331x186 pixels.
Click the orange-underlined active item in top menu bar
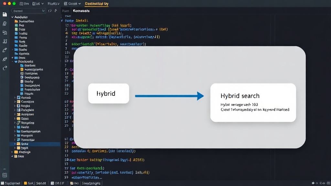[x=97, y=4]
